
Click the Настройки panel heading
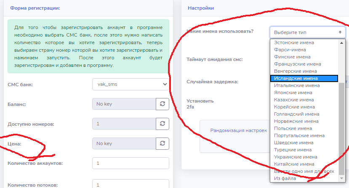coord(201,8)
